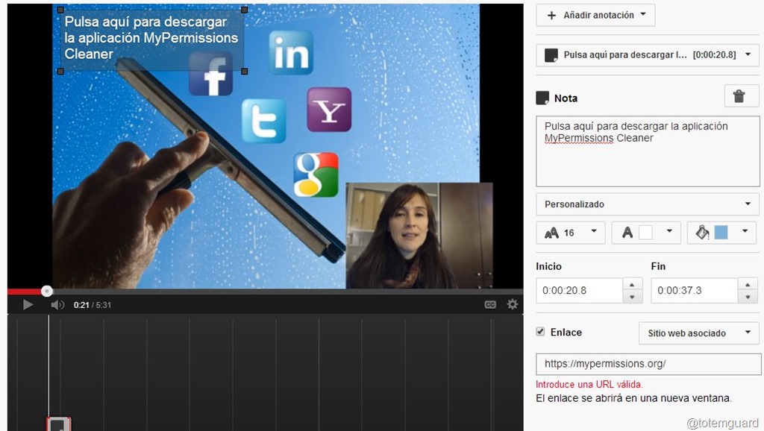Viewport: 764px width, 431px height.
Task: Open text color picker
Action: pyautogui.click(x=646, y=233)
